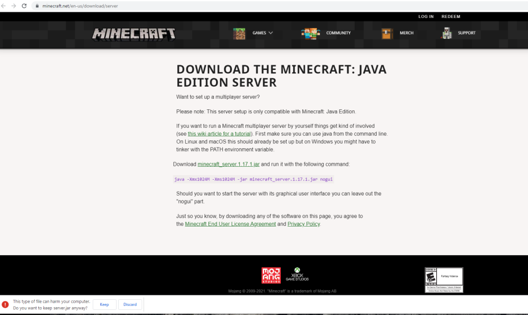This screenshot has height=315, width=528.
Task: Open the Xbox Game Studios logo
Action: pos(297,274)
